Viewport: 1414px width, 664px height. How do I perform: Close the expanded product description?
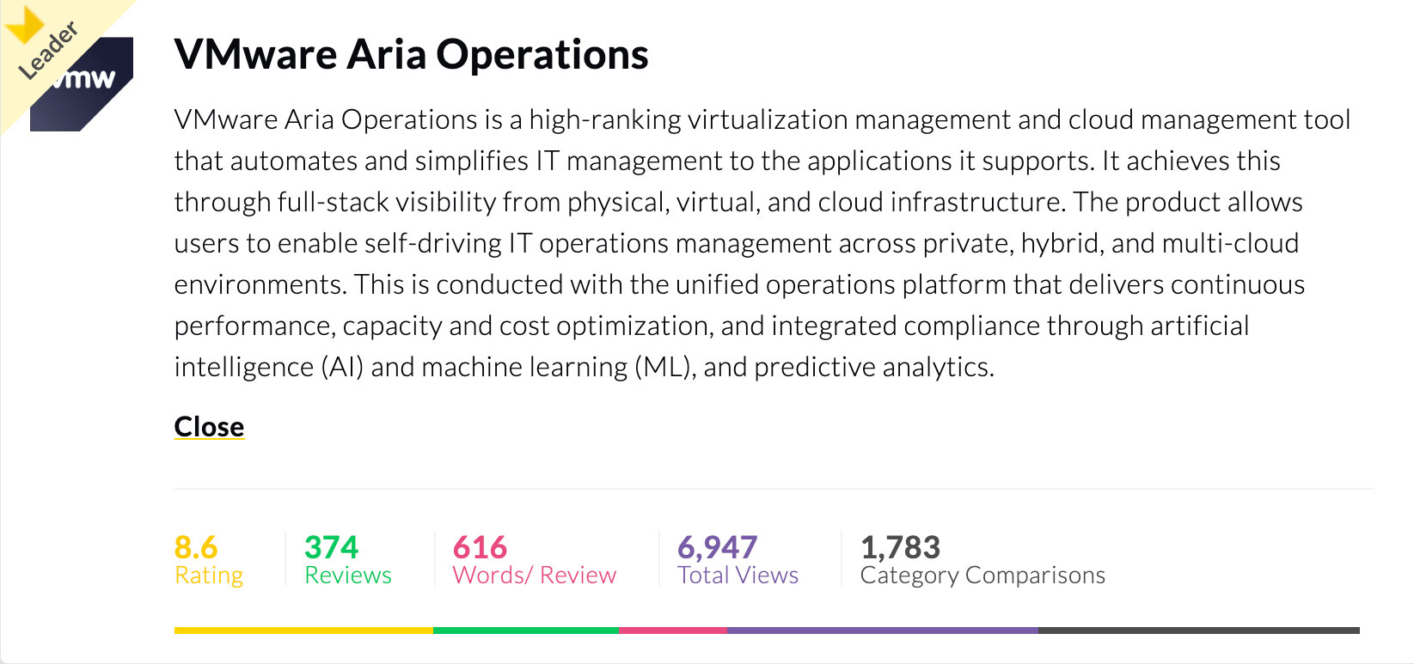pos(209,427)
